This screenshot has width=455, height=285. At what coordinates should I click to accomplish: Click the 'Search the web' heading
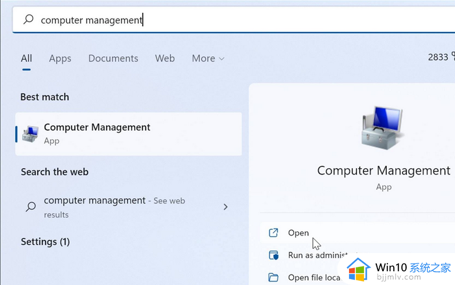(x=55, y=172)
